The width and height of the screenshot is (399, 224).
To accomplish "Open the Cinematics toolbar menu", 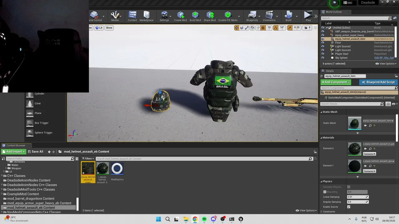I will tap(269, 16).
